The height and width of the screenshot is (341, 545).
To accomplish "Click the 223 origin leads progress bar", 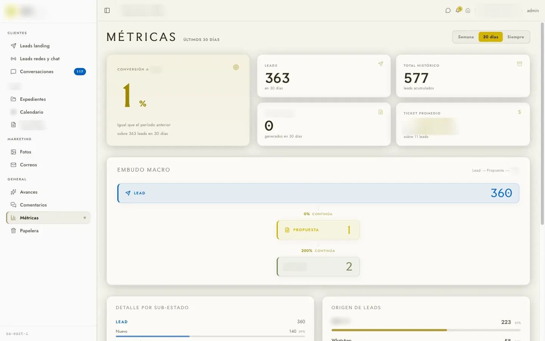I will (426, 330).
